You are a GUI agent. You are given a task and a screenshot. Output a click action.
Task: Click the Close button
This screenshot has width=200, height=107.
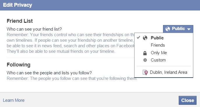[x=187, y=100]
